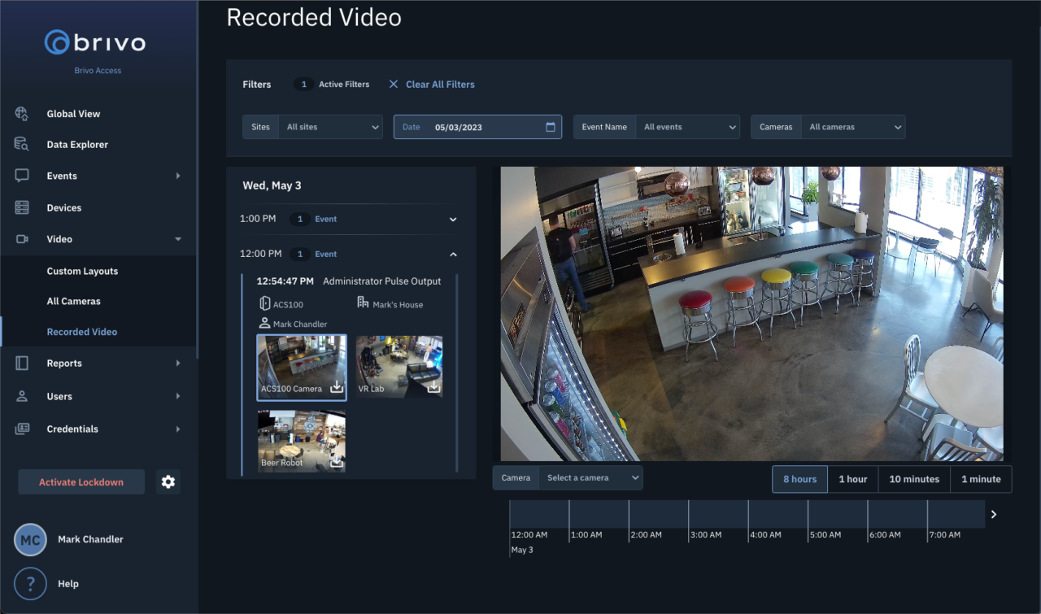This screenshot has height=614, width=1041.
Task: Set timeline range to 10 minutes
Action: [x=914, y=479]
